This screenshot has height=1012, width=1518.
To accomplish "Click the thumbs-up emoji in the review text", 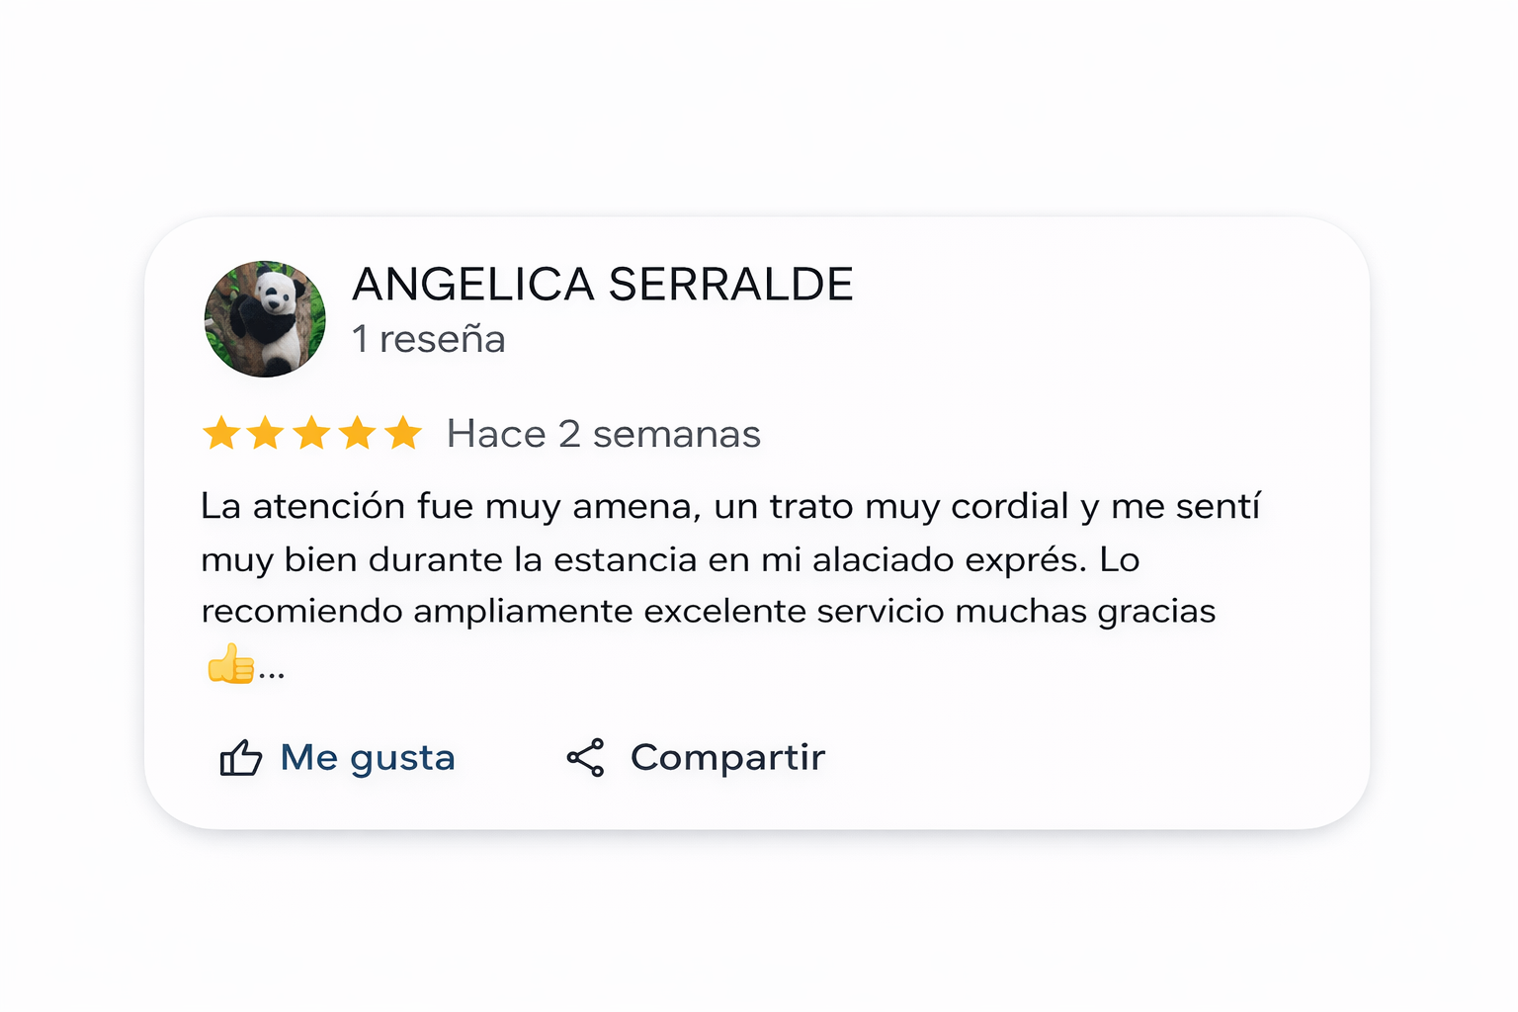I will point(229,663).
